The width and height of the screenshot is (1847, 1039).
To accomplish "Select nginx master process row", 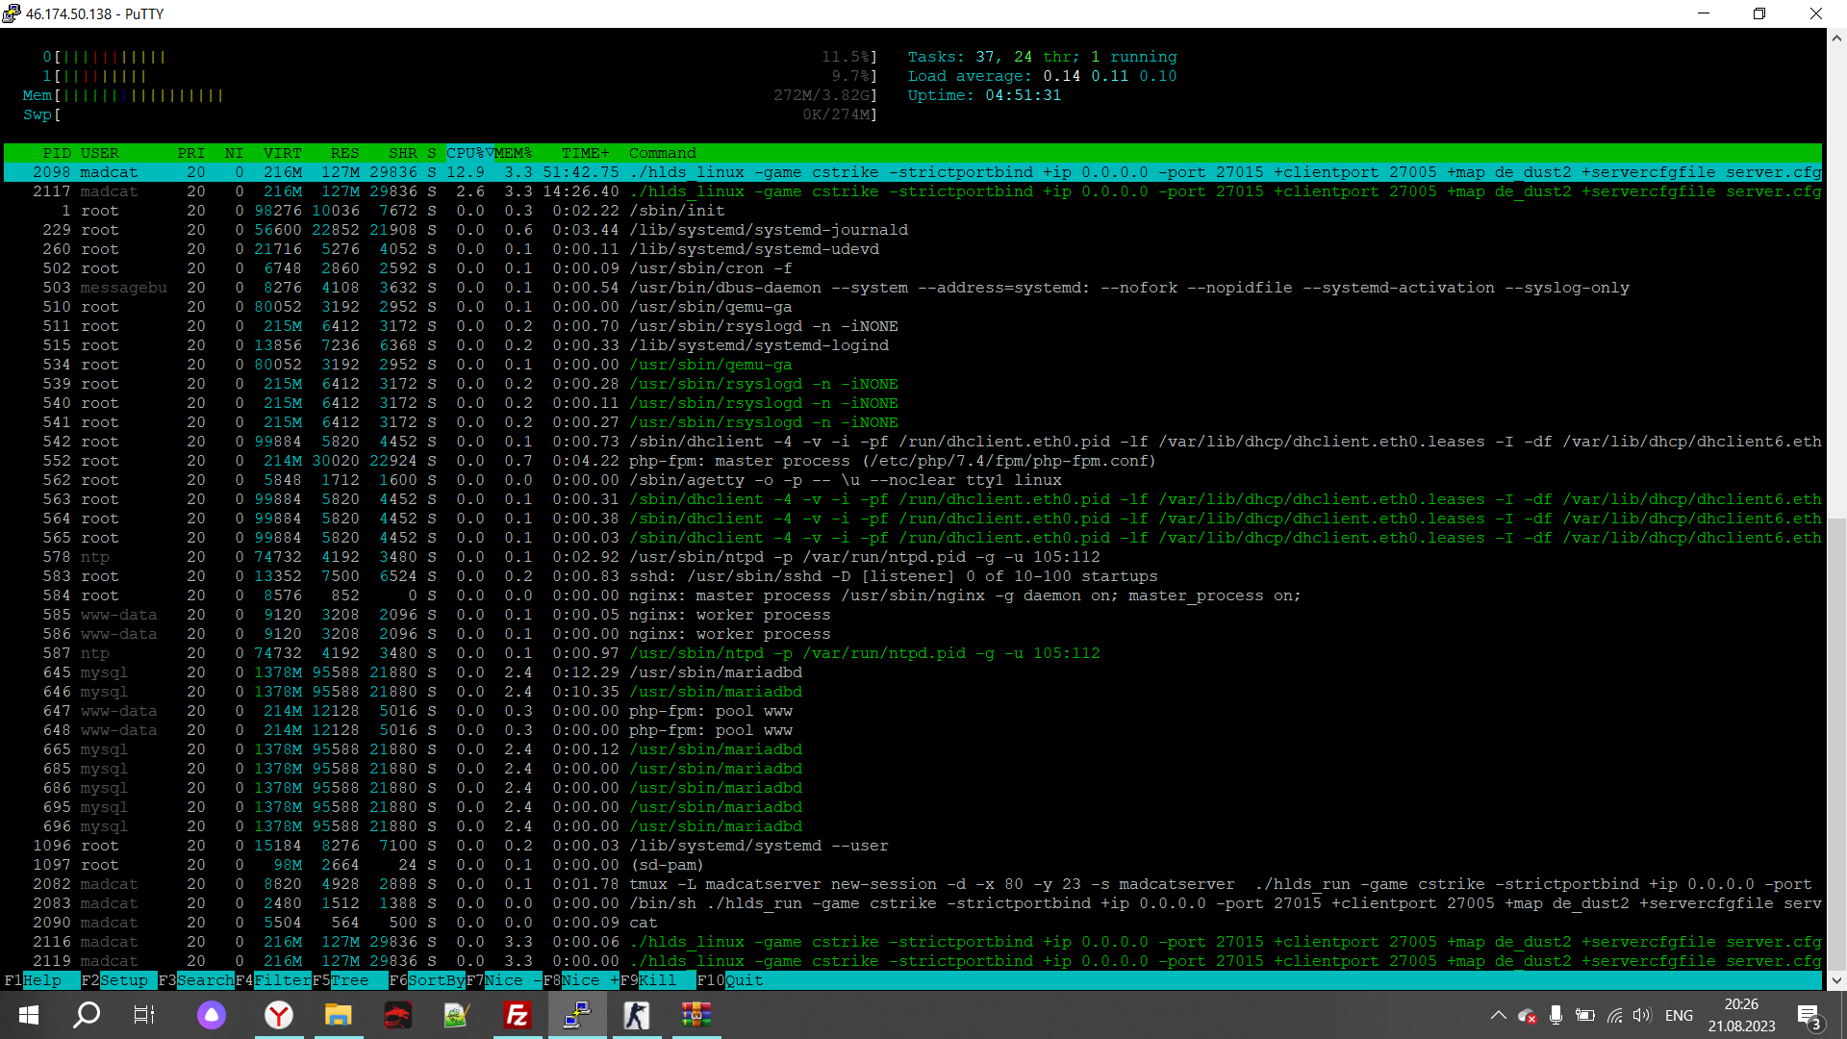I will pyautogui.click(x=913, y=596).
